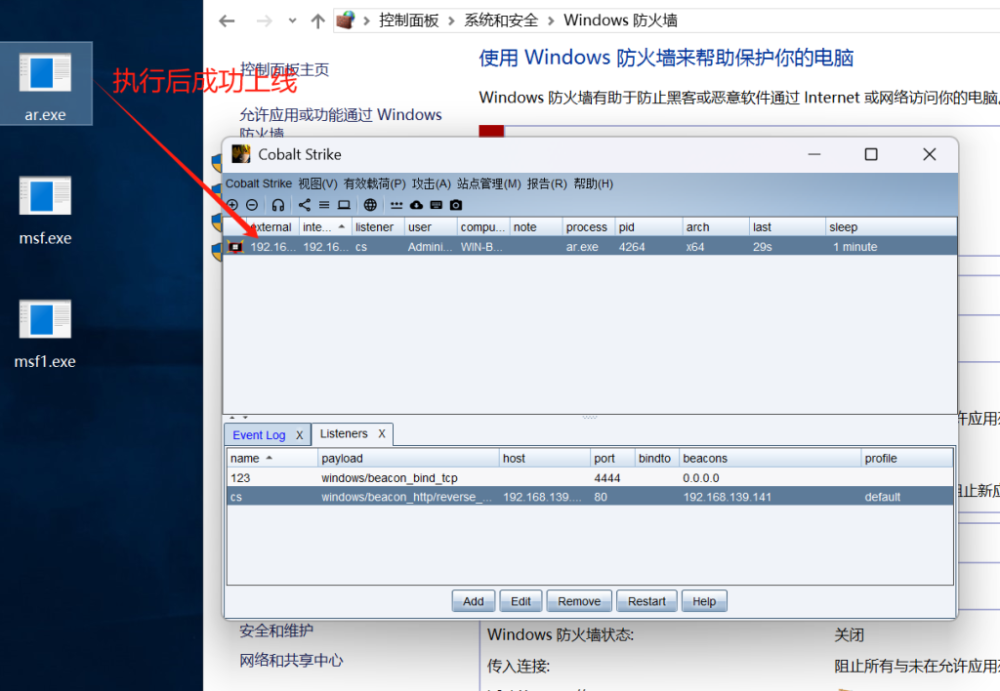Viewport: 1000px width, 691px height.
Task: Close the Listeners tab
Action: (382, 433)
